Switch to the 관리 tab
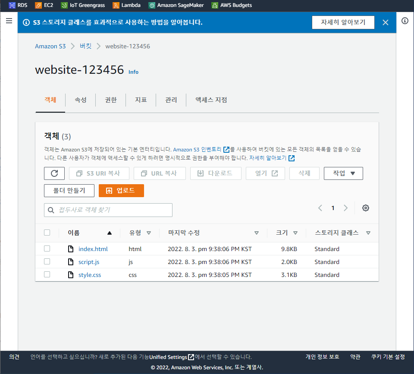The image size is (414, 374). pyautogui.click(x=171, y=100)
